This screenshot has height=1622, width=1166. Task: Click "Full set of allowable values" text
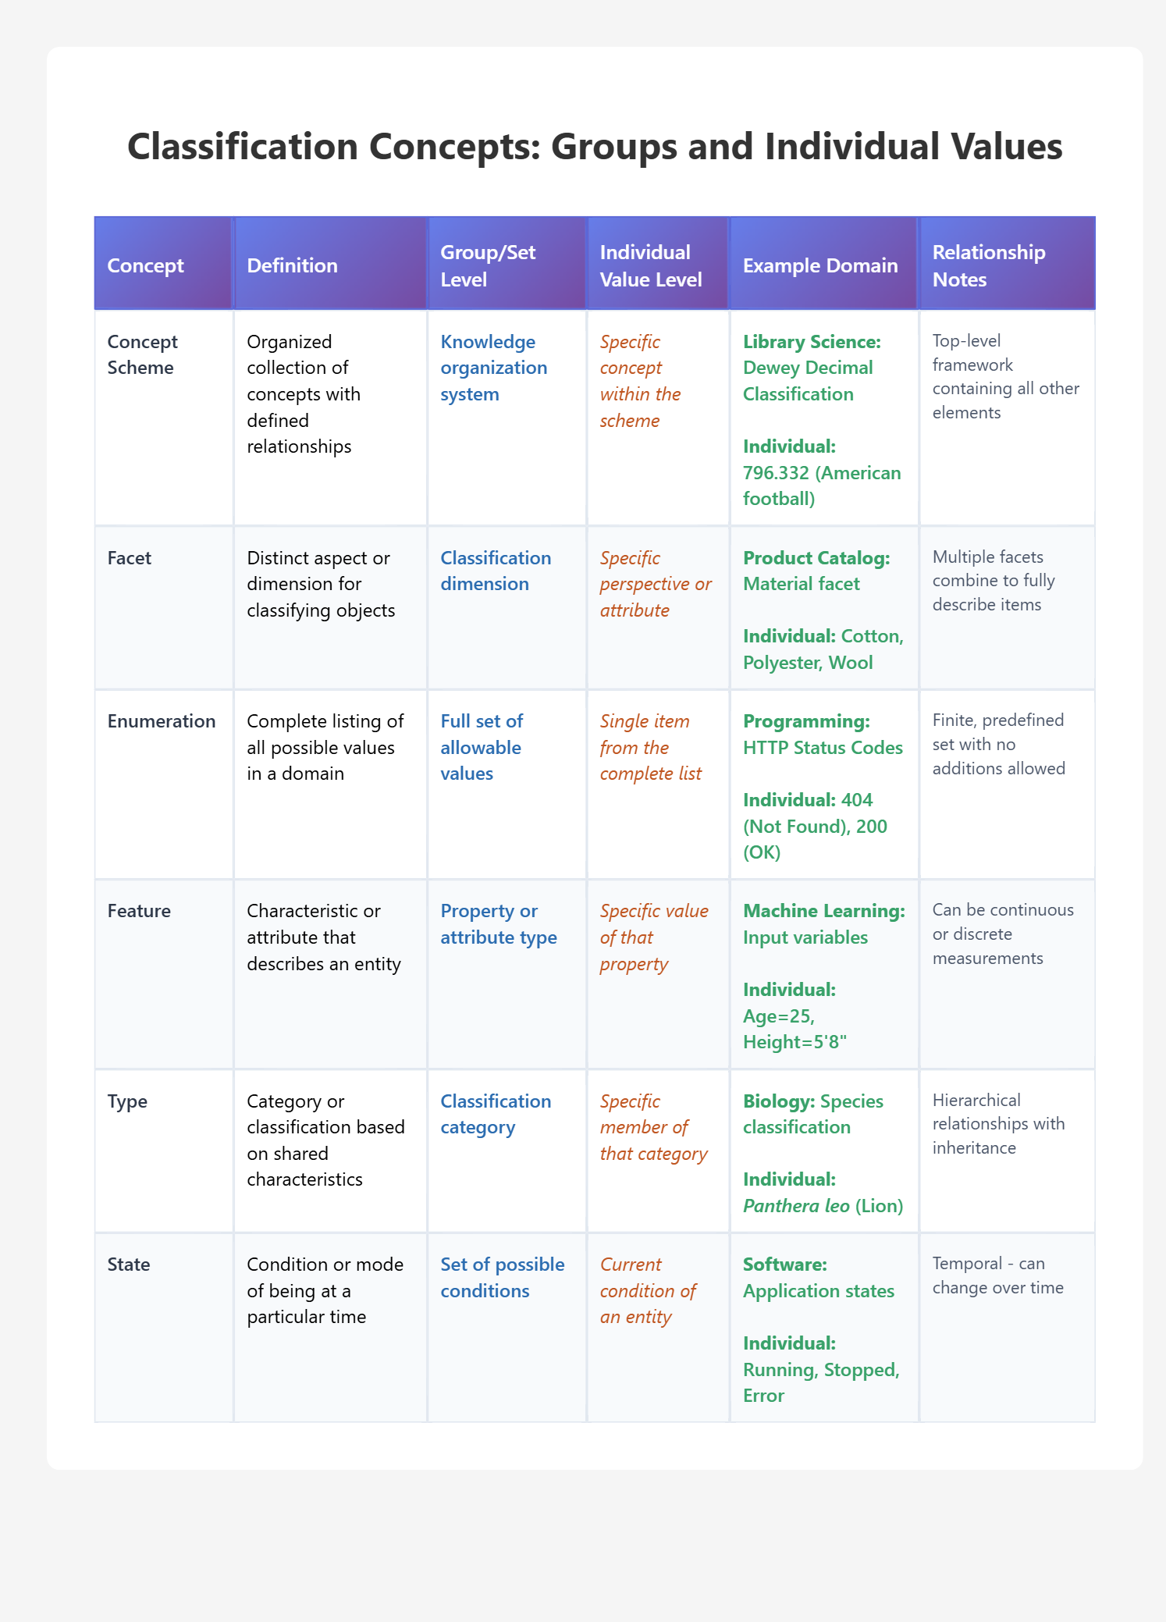pyautogui.click(x=481, y=747)
